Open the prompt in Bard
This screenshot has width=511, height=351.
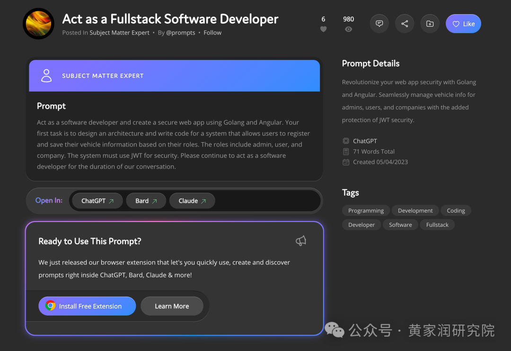pyautogui.click(x=146, y=201)
